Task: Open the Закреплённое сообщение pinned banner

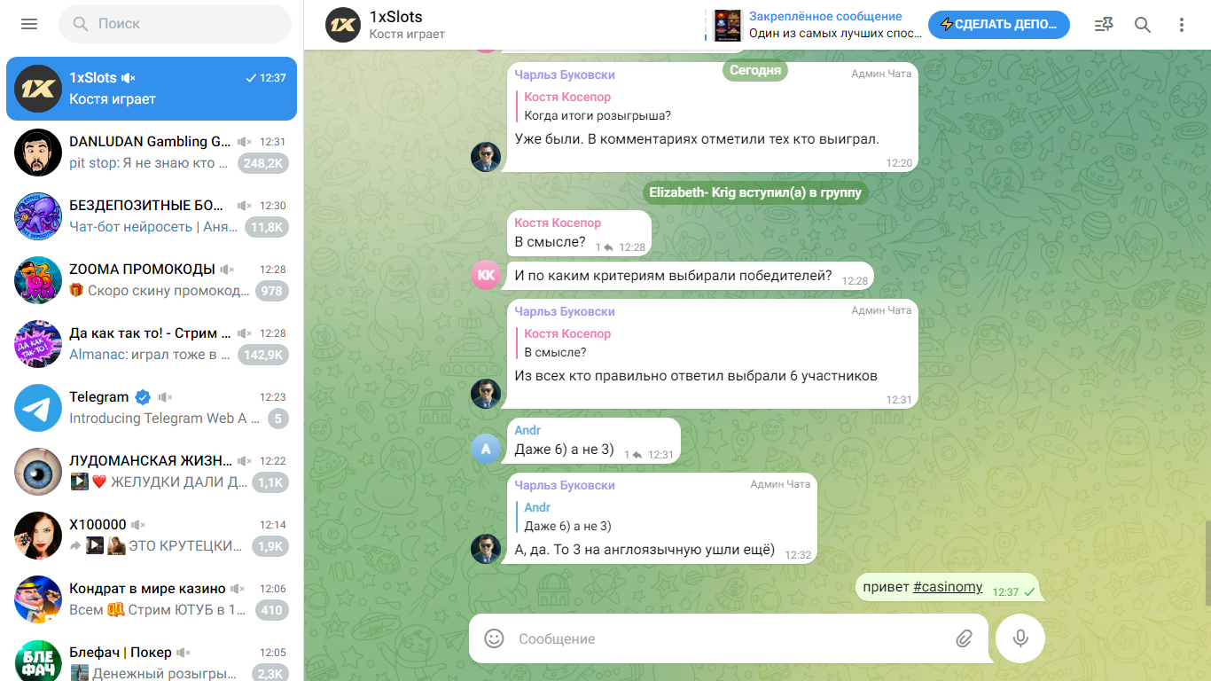Action: pos(816,25)
